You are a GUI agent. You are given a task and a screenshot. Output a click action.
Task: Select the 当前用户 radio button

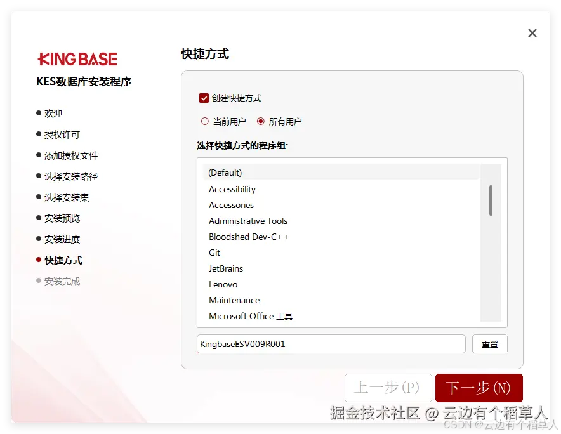pos(204,121)
